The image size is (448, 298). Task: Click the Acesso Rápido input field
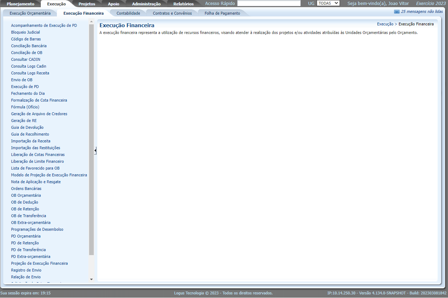269,3
